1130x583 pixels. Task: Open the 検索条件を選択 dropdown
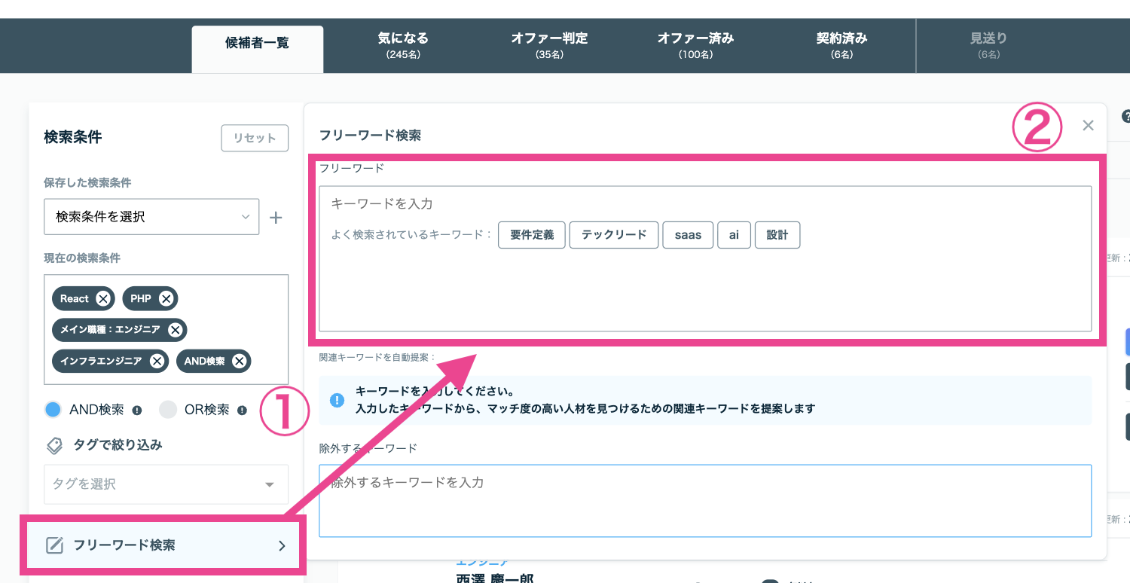click(x=151, y=217)
